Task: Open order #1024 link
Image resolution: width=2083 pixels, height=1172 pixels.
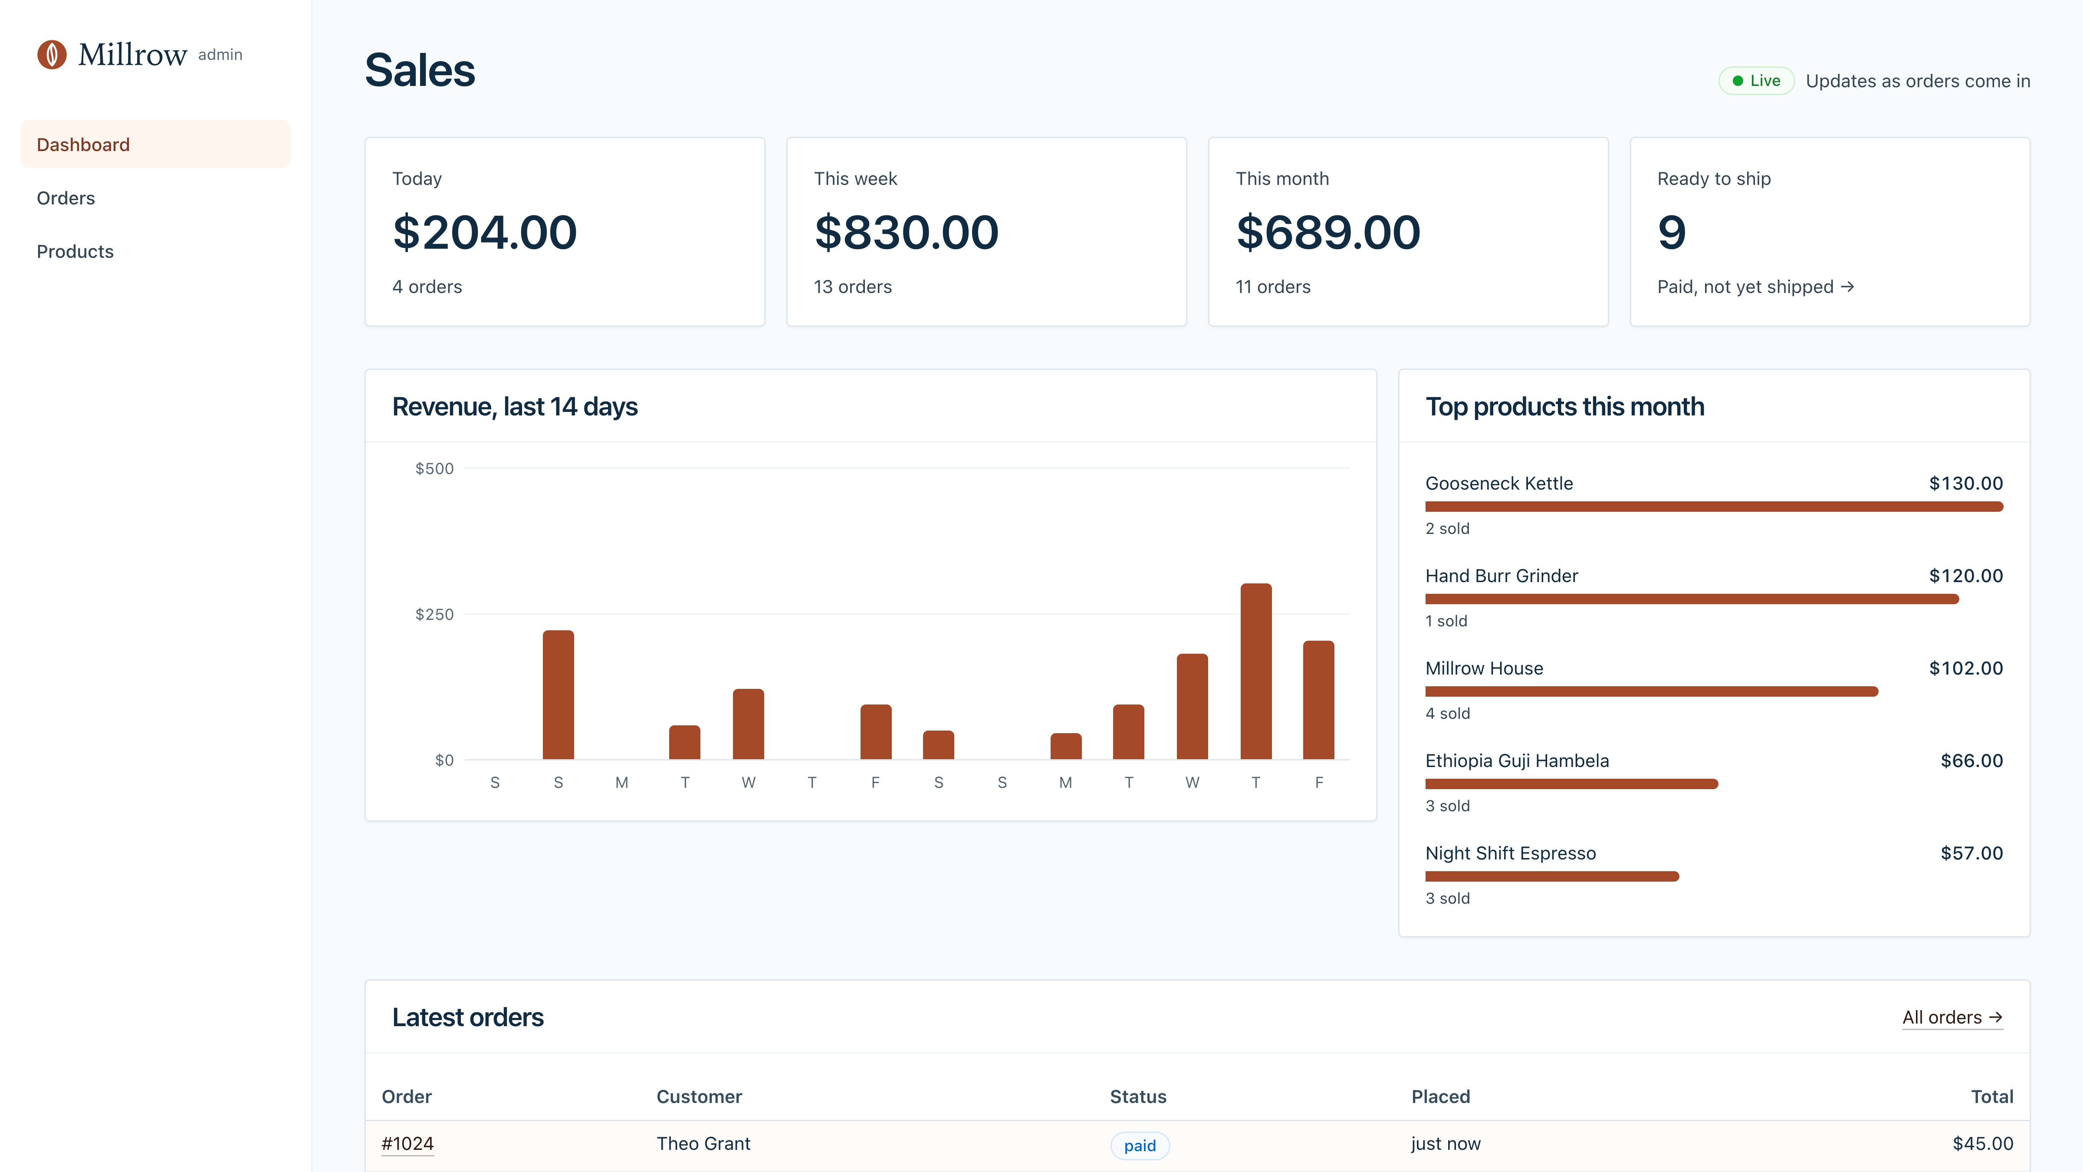Action: pyautogui.click(x=407, y=1144)
